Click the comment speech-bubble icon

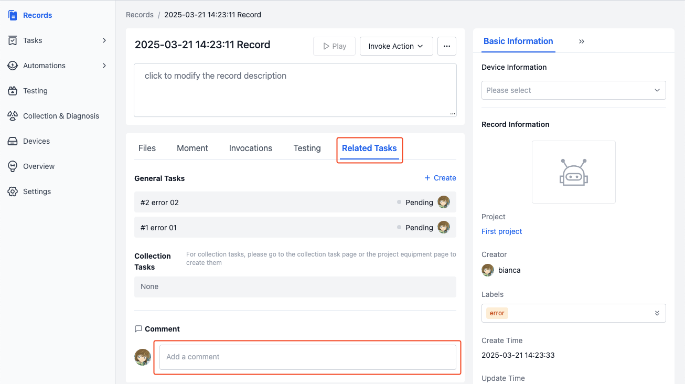(138, 329)
